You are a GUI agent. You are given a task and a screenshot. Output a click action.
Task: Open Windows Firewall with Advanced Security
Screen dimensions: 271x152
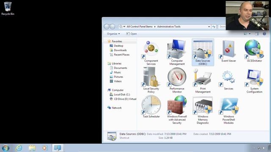coord(177,110)
